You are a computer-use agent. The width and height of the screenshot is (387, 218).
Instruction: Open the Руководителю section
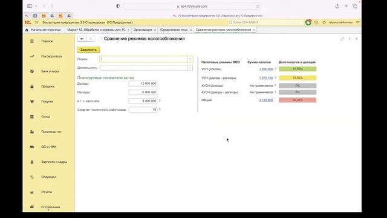[x=51, y=56]
